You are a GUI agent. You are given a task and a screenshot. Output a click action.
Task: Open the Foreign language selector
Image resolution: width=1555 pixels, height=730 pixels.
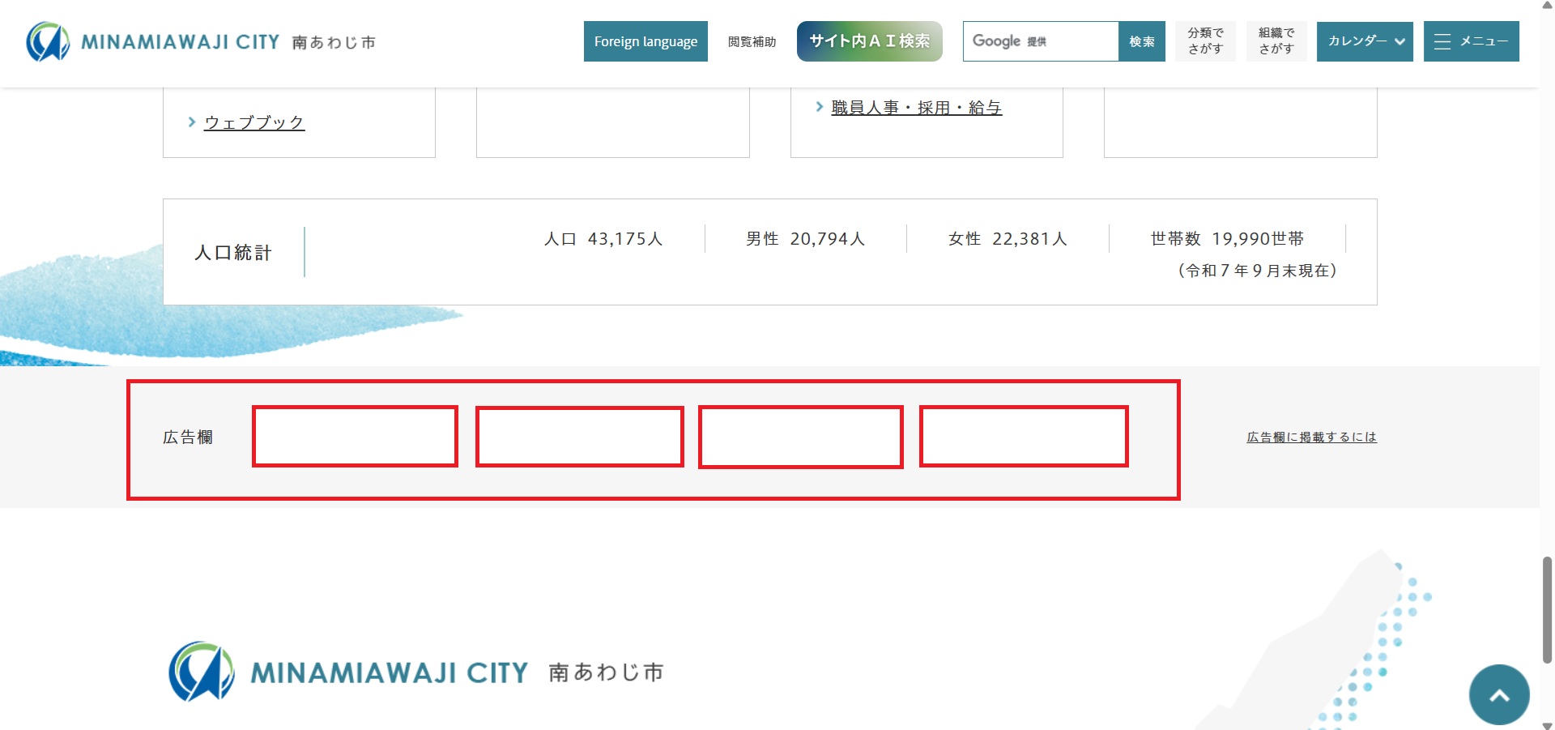[645, 41]
